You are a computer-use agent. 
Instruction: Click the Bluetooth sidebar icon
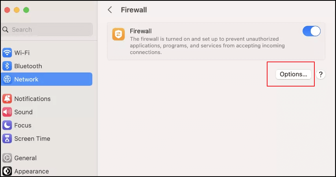point(7,66)
